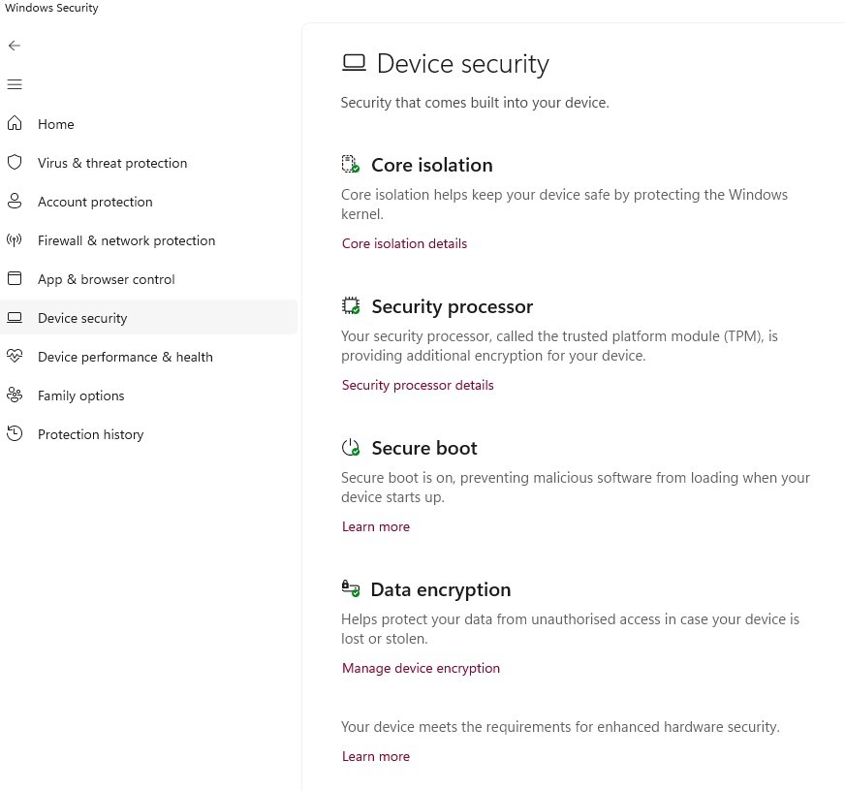Open Security processor details link
The width and height of the screenshot is (845, 791).
[x=418, y=386]
